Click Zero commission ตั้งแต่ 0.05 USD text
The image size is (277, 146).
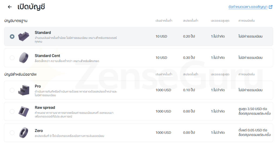(x=254, y=132)
